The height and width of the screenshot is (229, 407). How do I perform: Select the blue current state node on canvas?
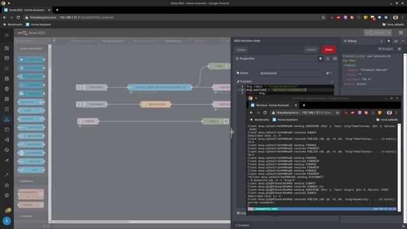(x=160, y=88)
